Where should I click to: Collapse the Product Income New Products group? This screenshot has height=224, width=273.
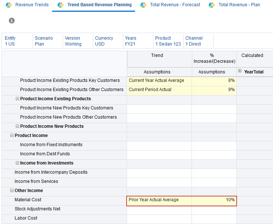tap(17, 126)
